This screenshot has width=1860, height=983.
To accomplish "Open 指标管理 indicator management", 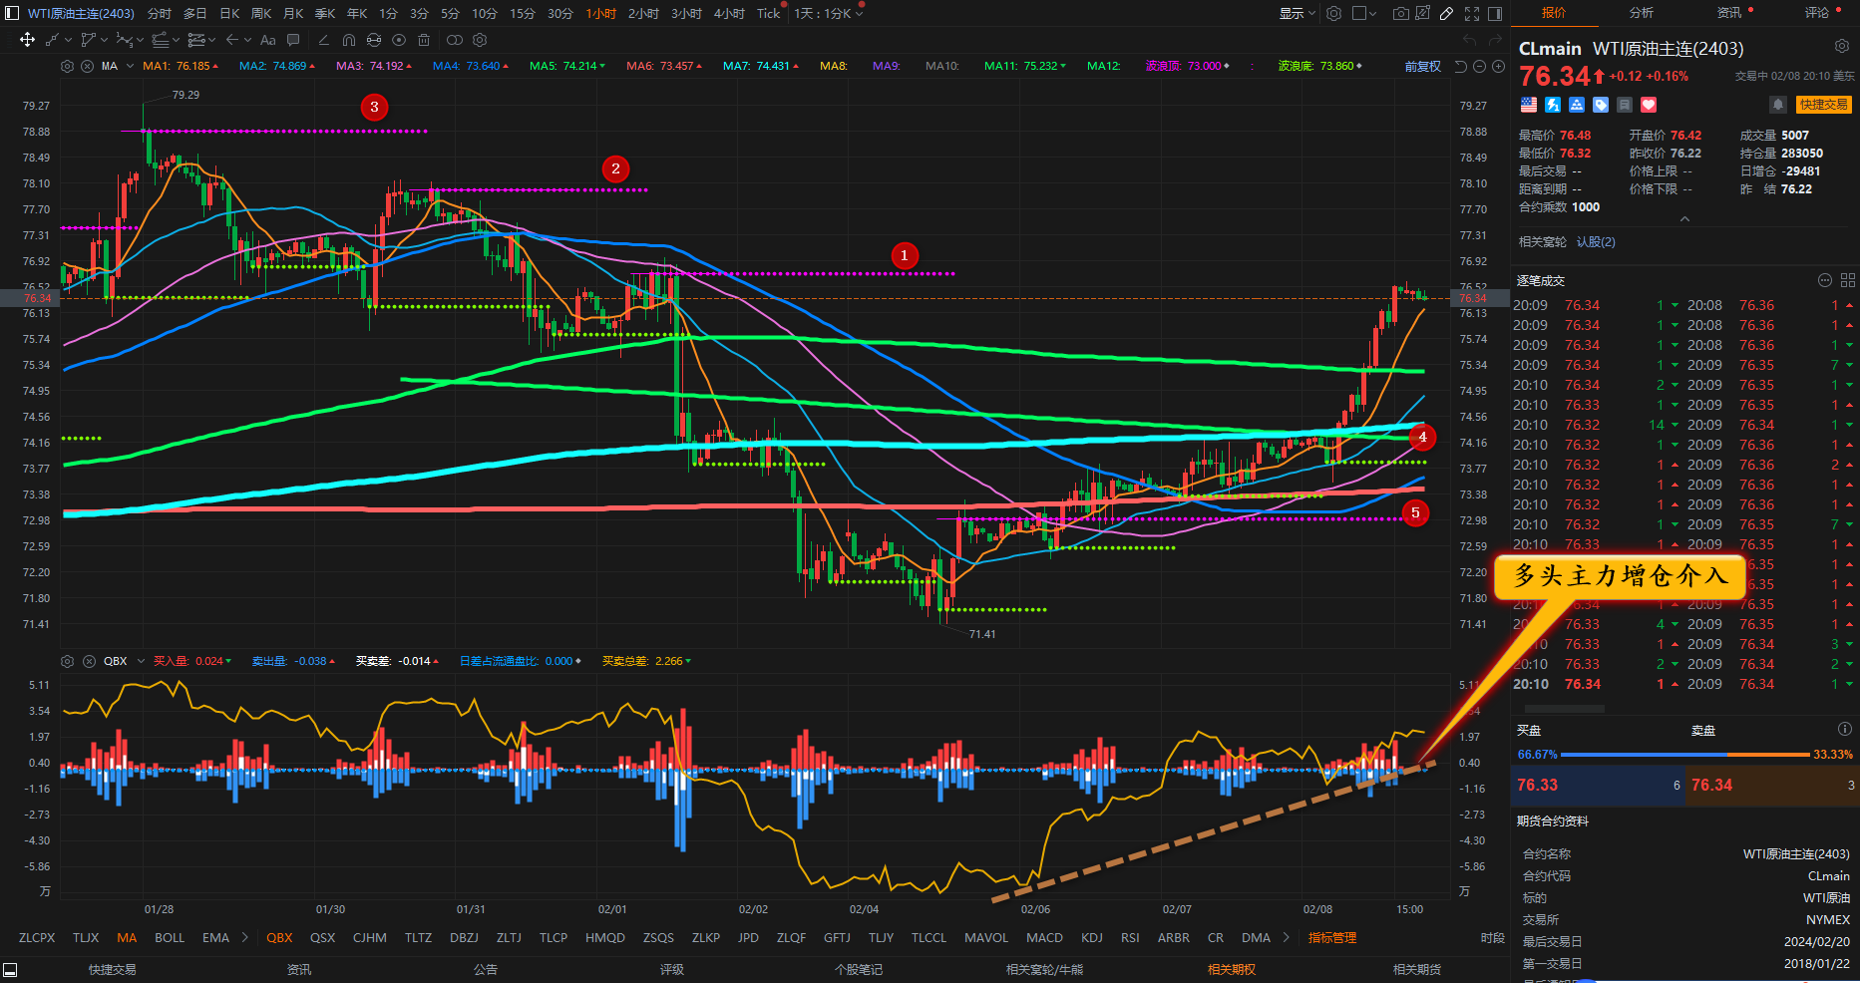I will tap(1332, 937).
